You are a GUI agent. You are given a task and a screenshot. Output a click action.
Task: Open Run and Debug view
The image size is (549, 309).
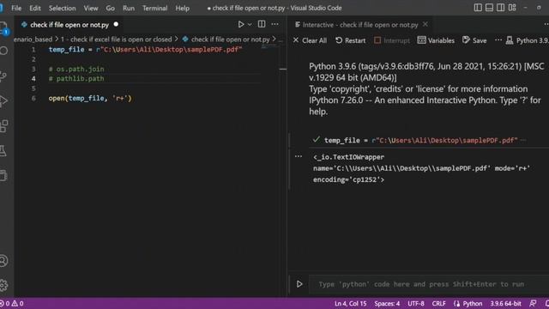click(x=3, y=101)
